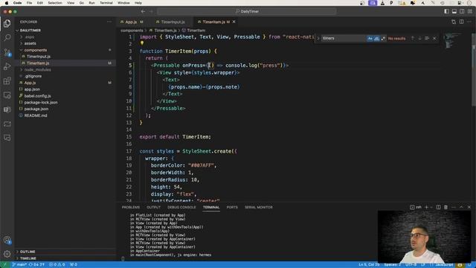Open changes compare icon in editor toolbar
This screenshot has width=476, height=268.
(454, 22)
